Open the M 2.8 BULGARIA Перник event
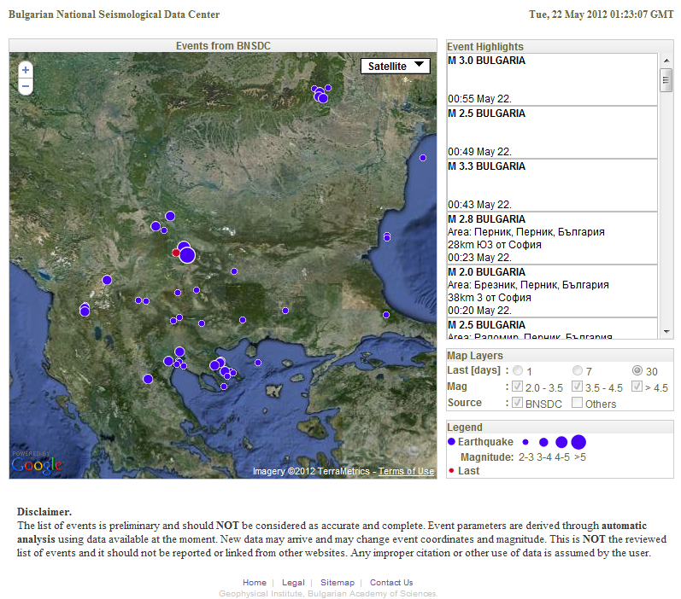Screen dimensions: 681x599 click(487, 220)
